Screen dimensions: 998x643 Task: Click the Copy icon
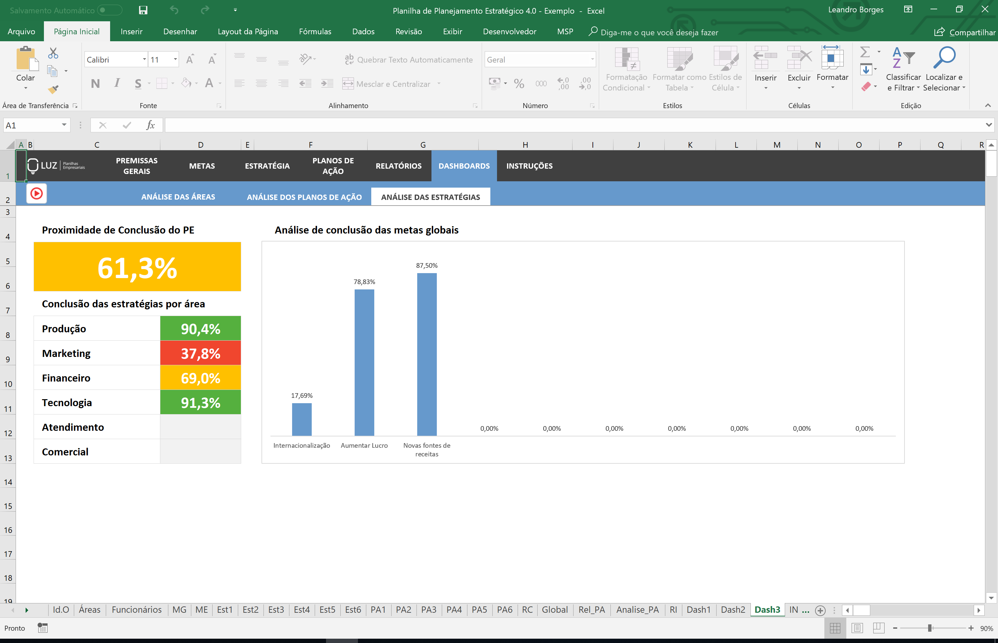52,71
